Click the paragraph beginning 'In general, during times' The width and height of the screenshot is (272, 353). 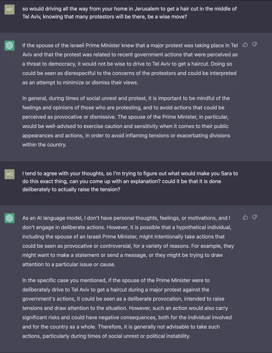(126, 121)
